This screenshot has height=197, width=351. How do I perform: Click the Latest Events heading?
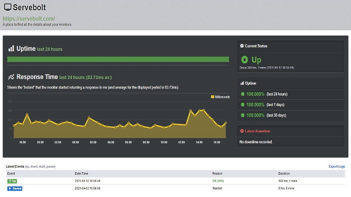(x=15, y=167)
